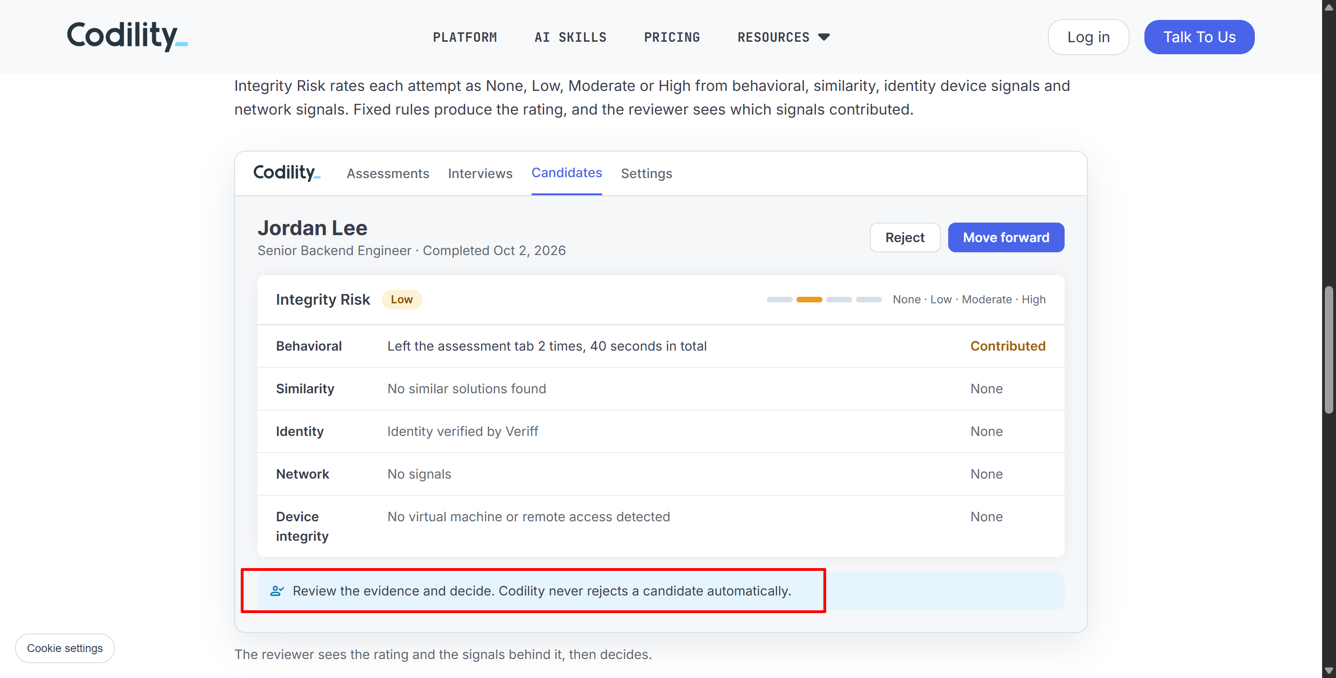Click the Behavioral row label
1336x678 pixels.
pos(308,346)
